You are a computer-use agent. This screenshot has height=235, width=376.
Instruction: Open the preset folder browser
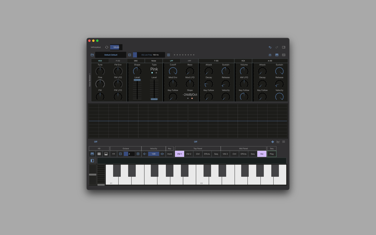point(92,55)
